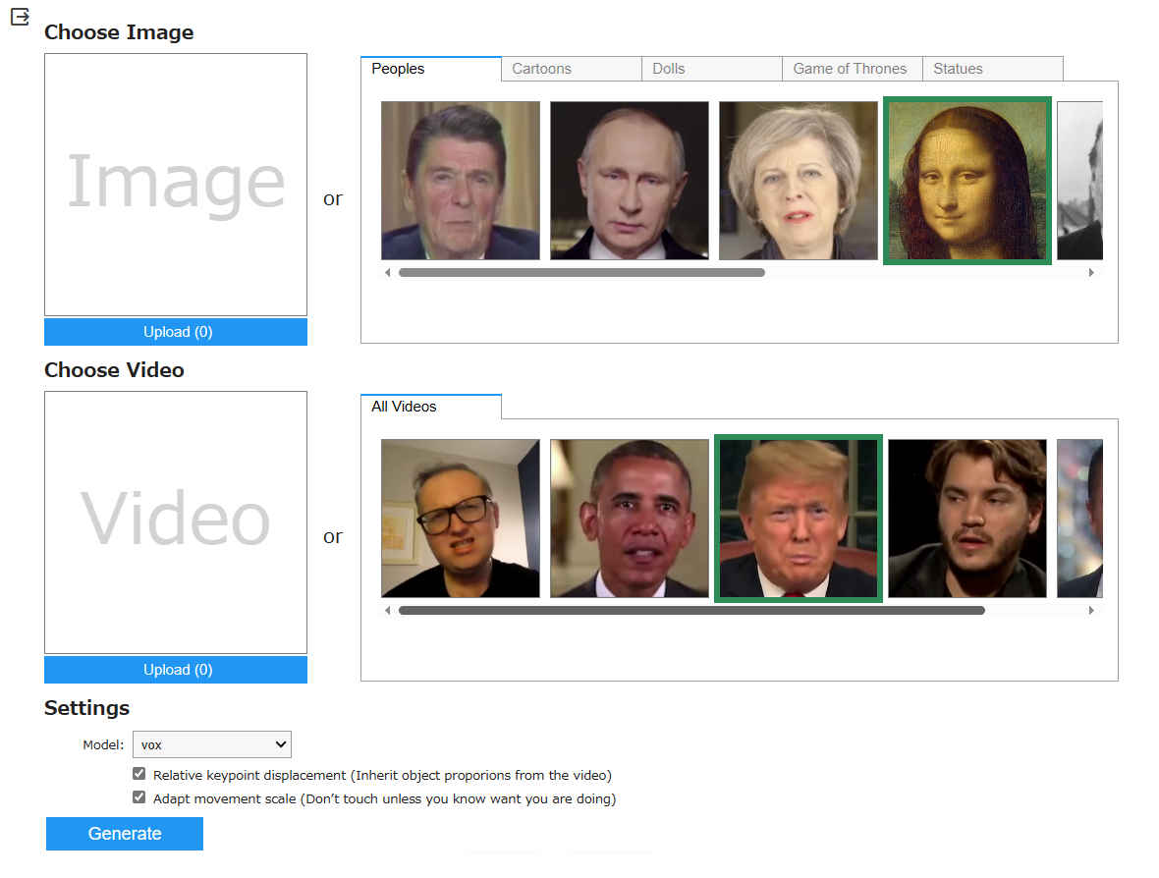
Task: Click the video list scroll-left arrow
Action: [x=387, y=611]
